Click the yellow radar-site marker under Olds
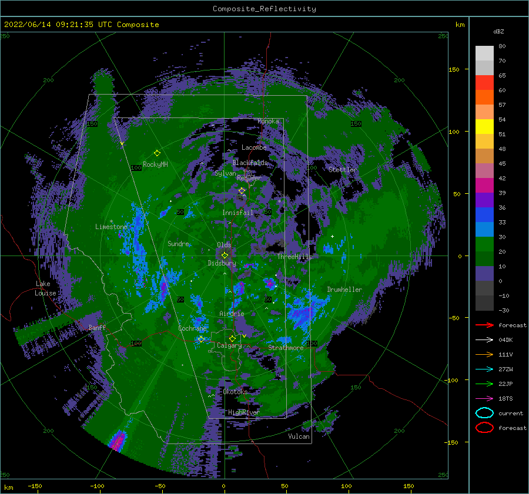Viewport: 529px width, 494px height. (x=225, y=256)
